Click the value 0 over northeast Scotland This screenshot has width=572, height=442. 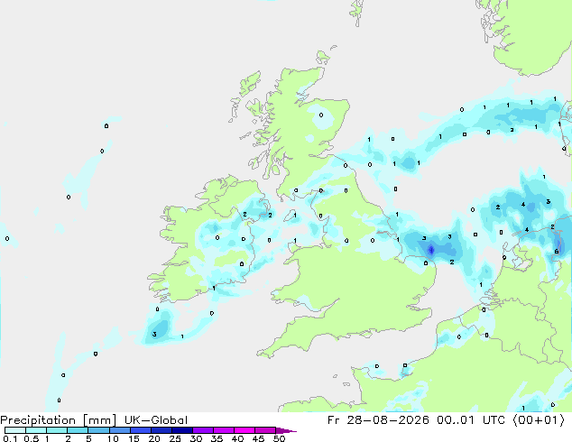coord(321,115)
